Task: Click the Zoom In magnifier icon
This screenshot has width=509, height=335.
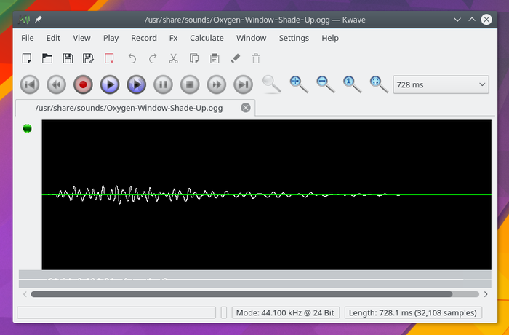Action: coord(298,84)
